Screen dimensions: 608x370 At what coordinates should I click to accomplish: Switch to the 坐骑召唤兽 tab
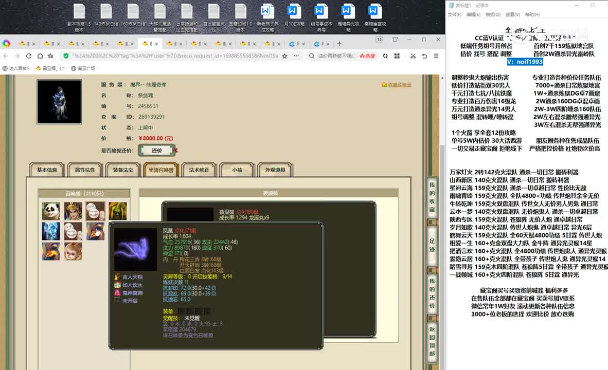161,170
